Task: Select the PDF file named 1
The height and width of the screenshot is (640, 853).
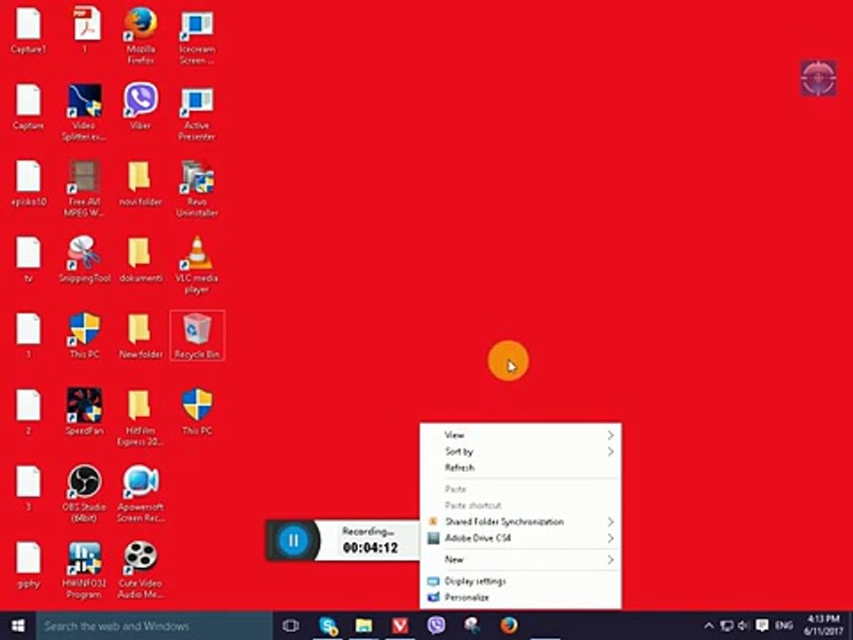Action: coord(84,28)
